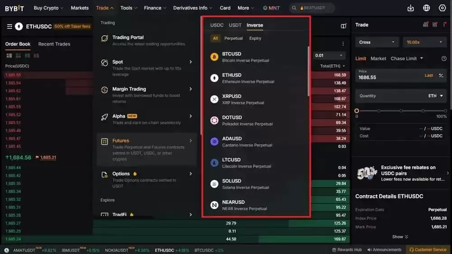
Task: Select the third order book layout icon
Action: 28,56
